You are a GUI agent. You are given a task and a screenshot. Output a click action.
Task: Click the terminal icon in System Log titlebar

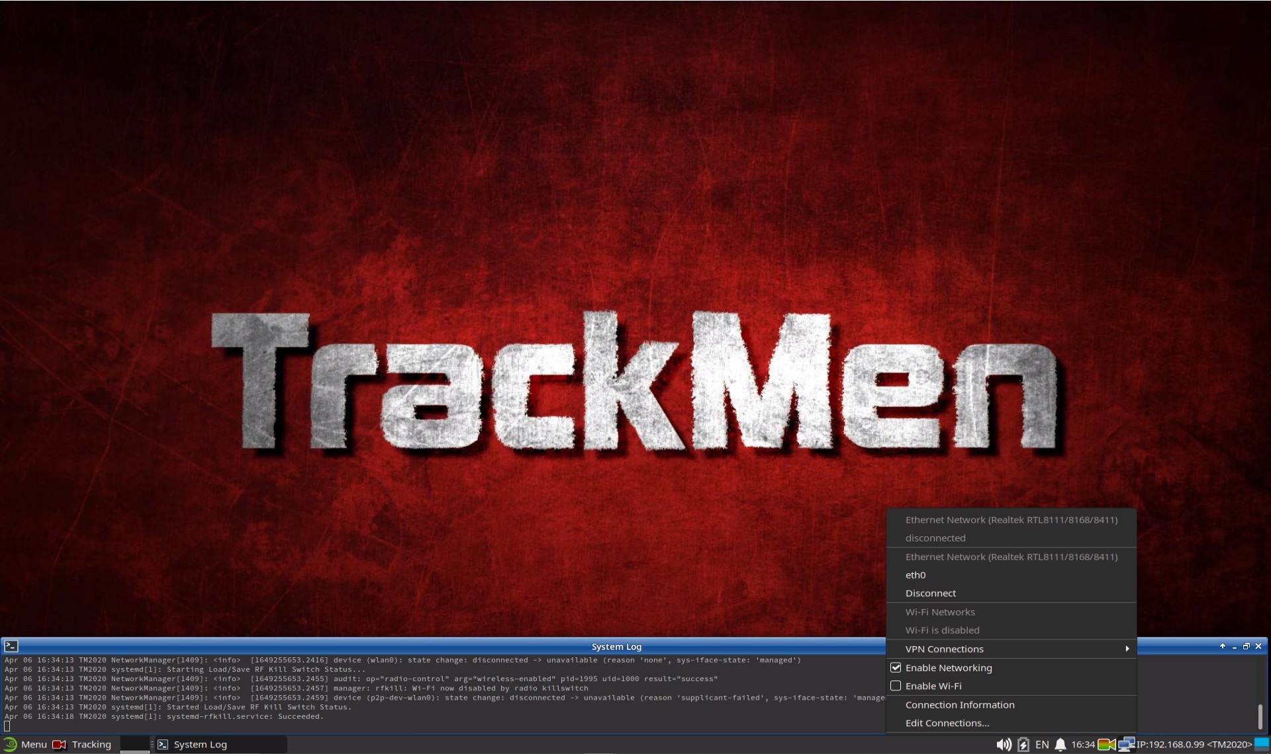[x=11, y=646]
